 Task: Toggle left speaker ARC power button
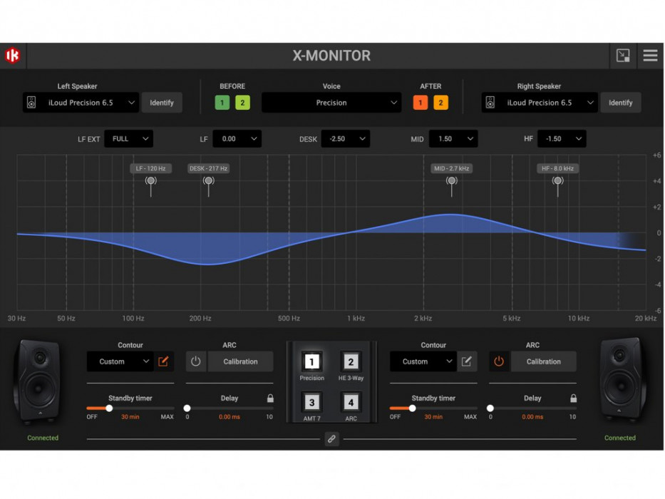coord(197,361)
